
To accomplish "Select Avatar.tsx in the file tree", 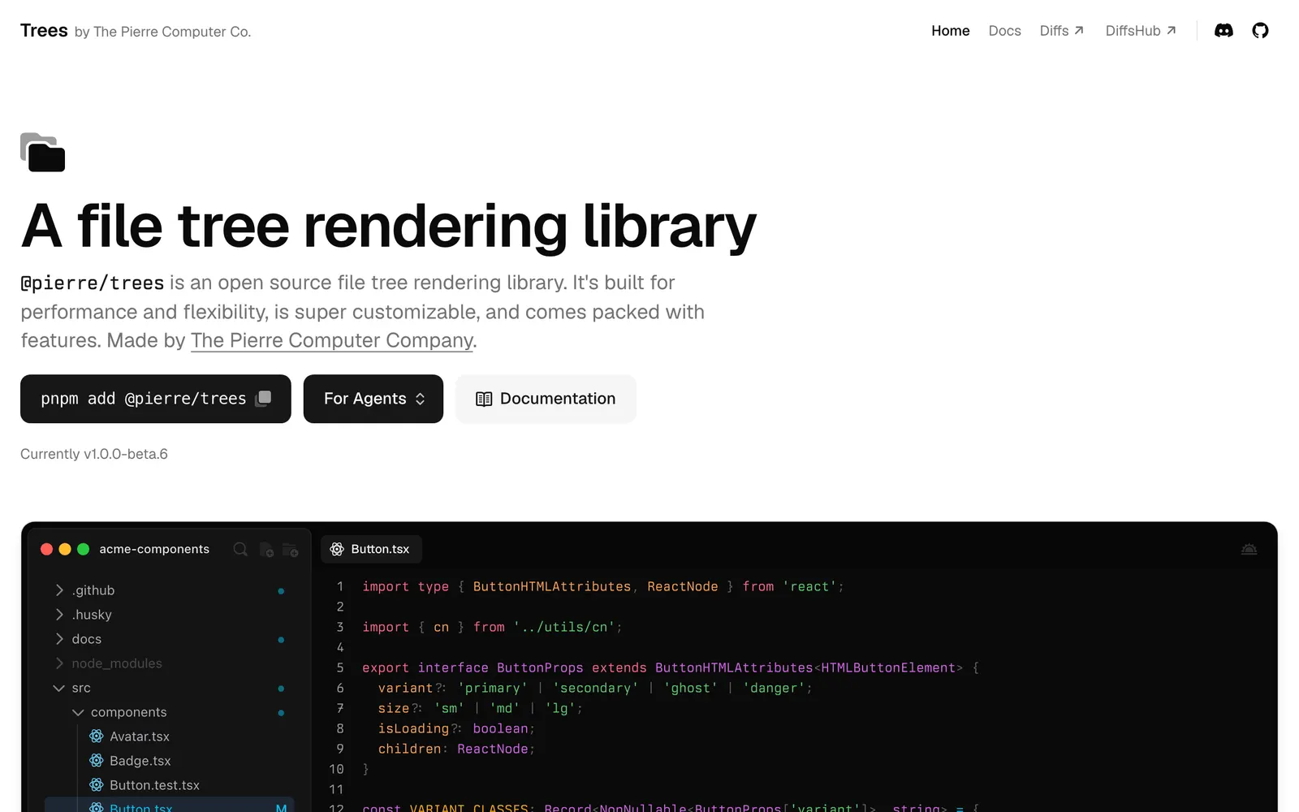I will tap(140, 736).
